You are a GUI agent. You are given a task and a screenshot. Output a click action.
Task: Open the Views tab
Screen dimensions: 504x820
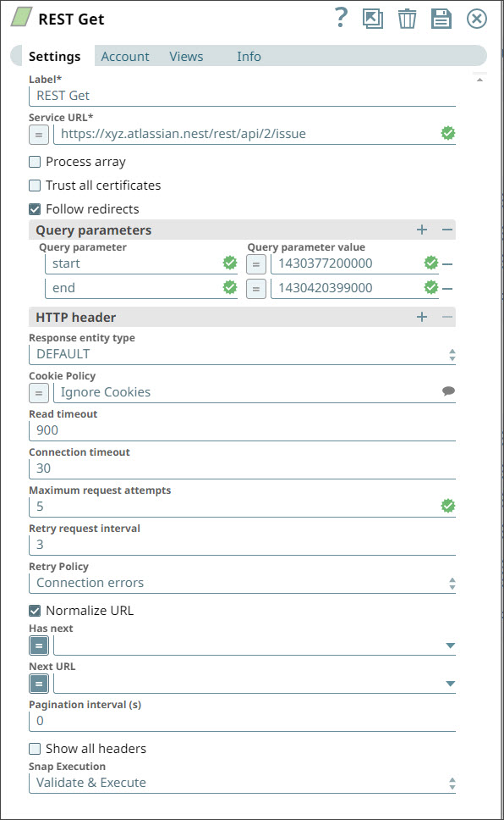tap(185, 56)
